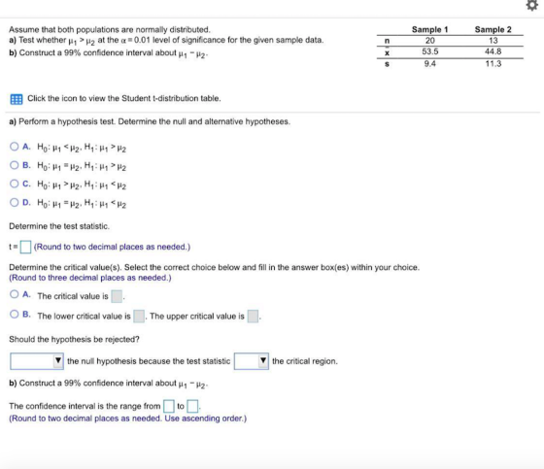
Task: Select critical value choice A radio button
Action: pyautogui.click(x=15, y=294)
